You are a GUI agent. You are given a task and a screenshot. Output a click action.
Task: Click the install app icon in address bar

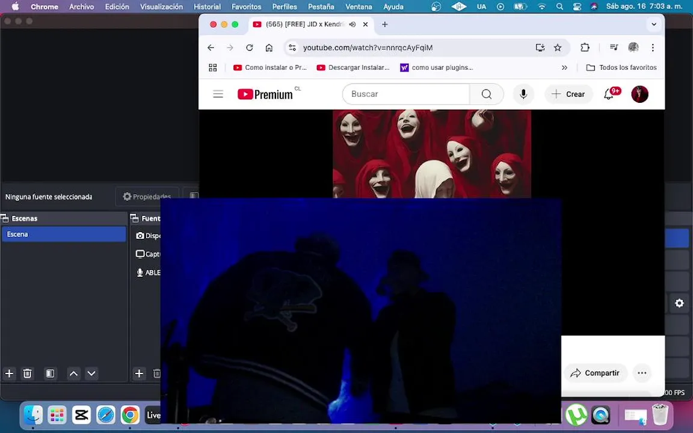(x=540, y=48)
